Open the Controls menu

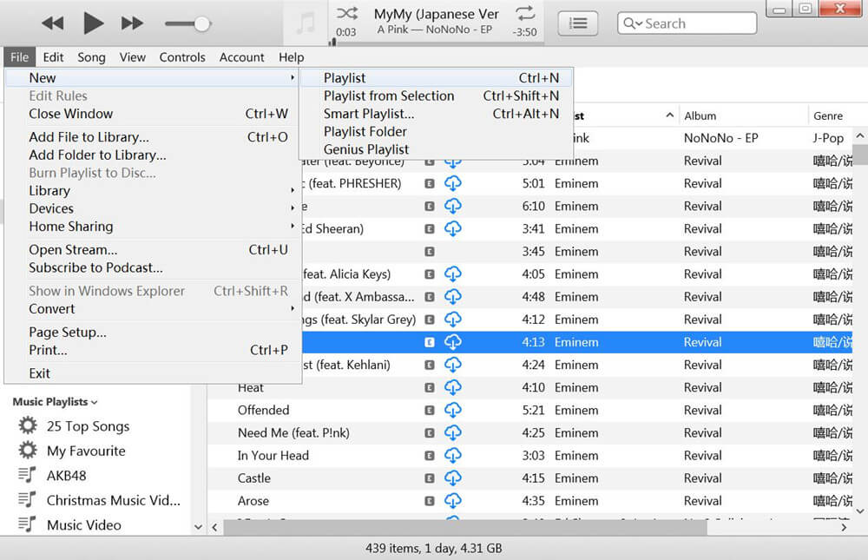182,57
